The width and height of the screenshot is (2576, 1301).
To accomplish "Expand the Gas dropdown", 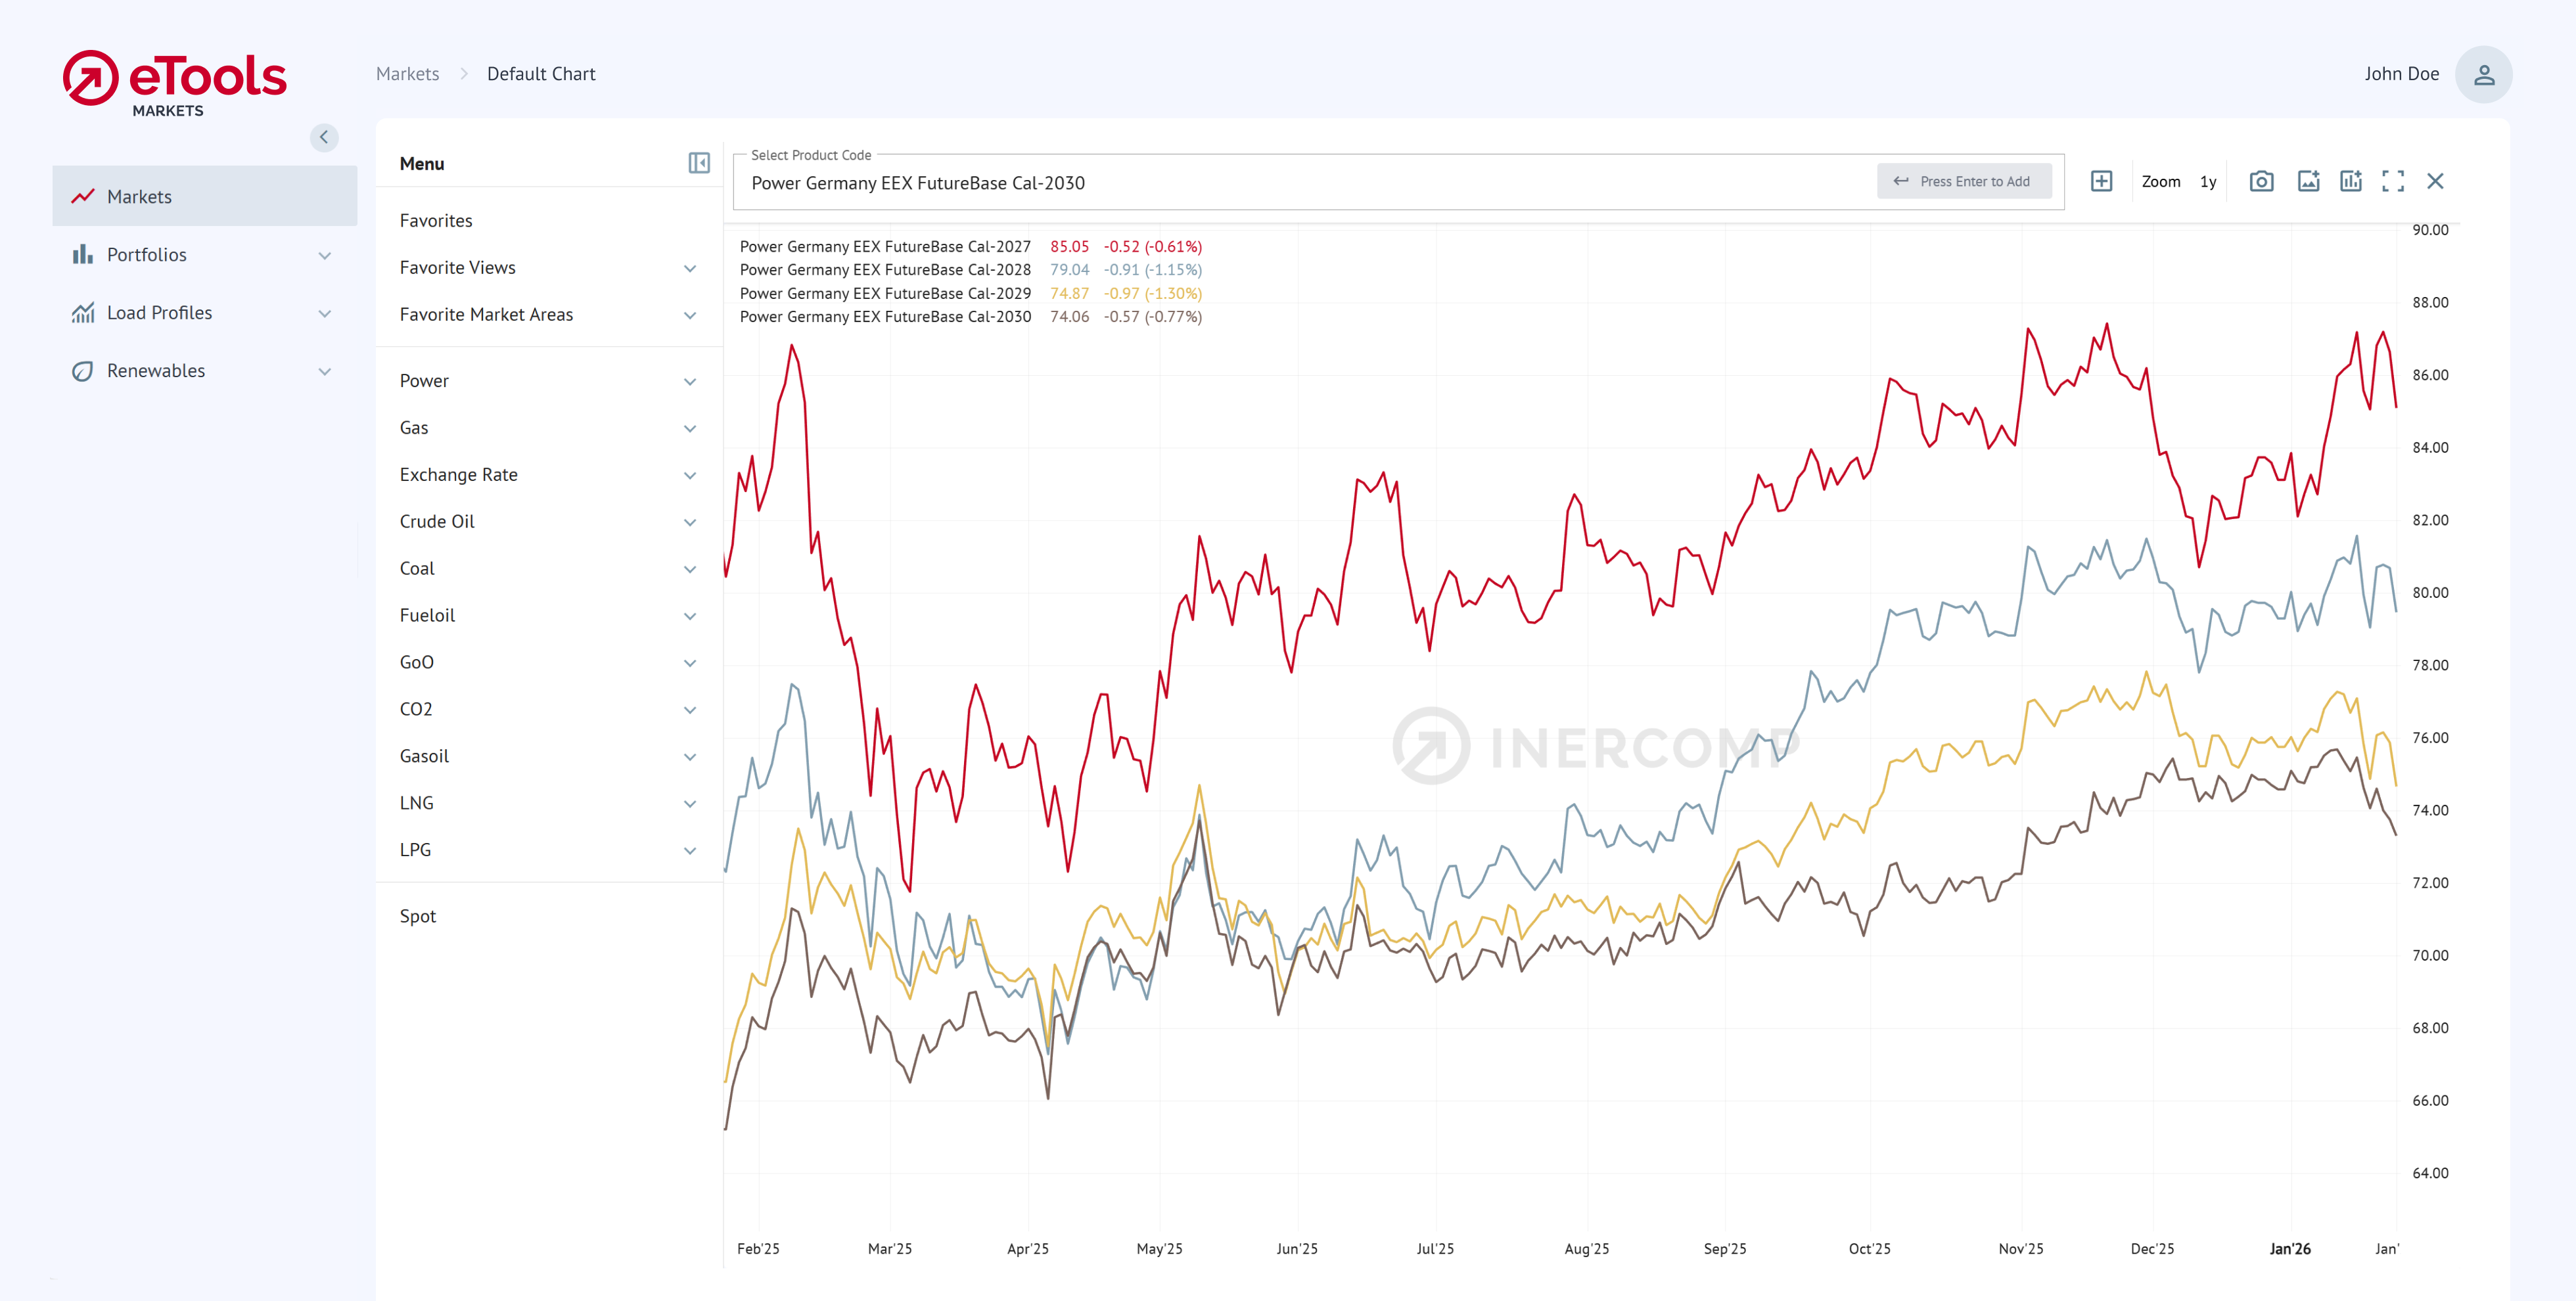I will click(x=413, y=427).
